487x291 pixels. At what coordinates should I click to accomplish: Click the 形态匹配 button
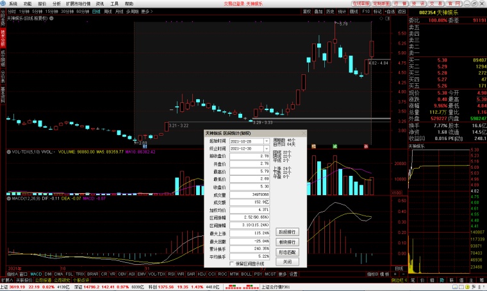(287, 252)
